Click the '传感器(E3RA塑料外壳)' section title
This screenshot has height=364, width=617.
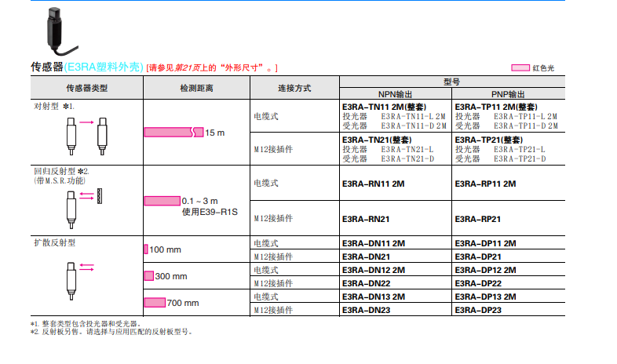point(87,67)
